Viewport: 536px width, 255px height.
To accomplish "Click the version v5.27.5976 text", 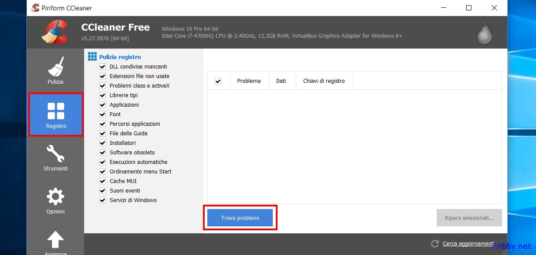I will pyautogui.click(x=105, y=39).
